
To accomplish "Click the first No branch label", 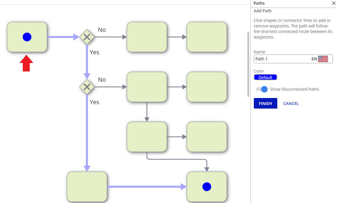I will pyautogui.click(x=102, y=30).
